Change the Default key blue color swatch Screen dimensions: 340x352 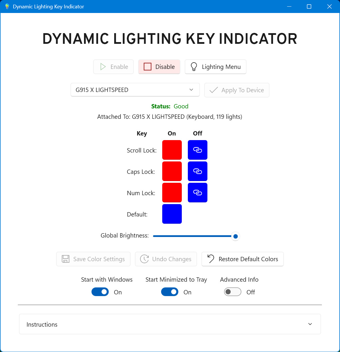click(x=172, y=214)
